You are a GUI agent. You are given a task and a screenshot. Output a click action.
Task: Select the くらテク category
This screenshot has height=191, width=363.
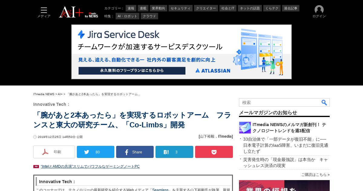tap(272, 8)
